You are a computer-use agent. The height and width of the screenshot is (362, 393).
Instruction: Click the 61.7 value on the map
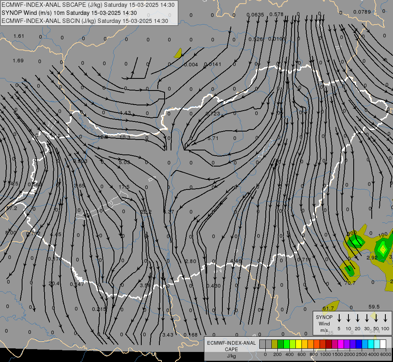click(x=328, y=308)
